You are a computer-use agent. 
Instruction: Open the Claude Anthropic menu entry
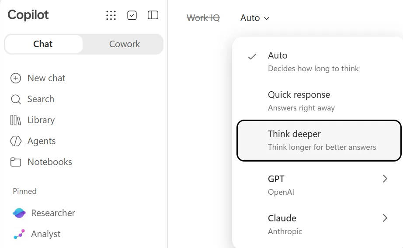point(319,224)
